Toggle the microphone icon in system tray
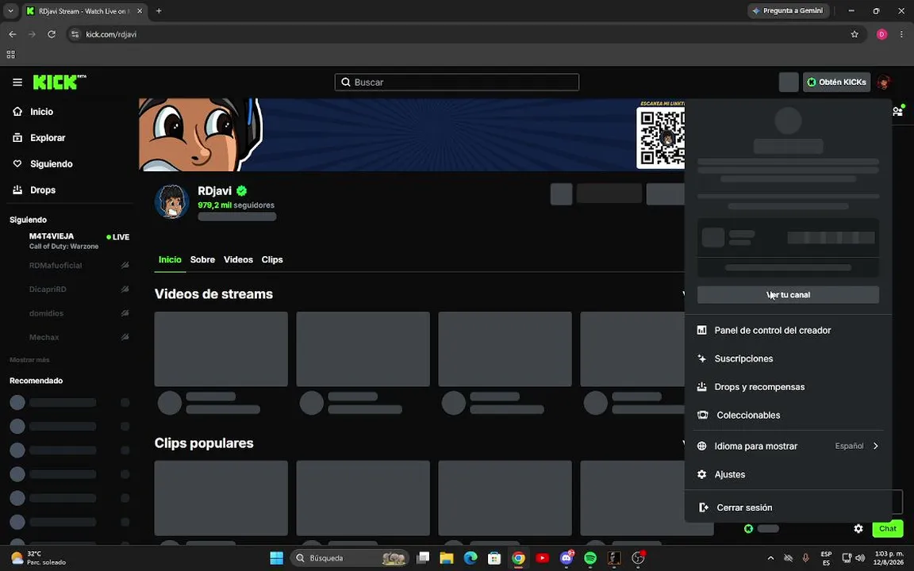914x571 pixels. (x=805, y=558)
